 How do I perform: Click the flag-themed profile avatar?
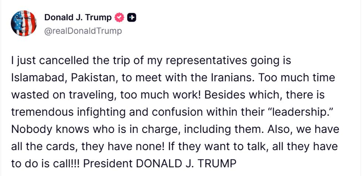click(x=24, y=23)
